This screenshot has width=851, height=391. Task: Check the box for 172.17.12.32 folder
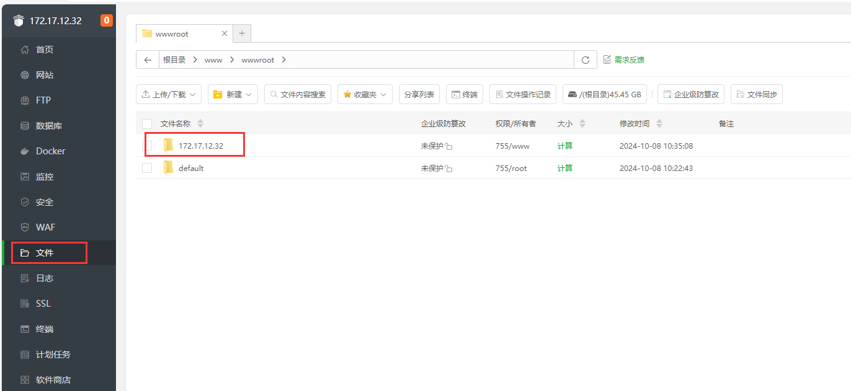(147, 146)
